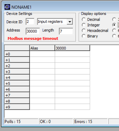Select the cut-off radio button right of Decimal

pyautogui.click(x=114, y=19)
